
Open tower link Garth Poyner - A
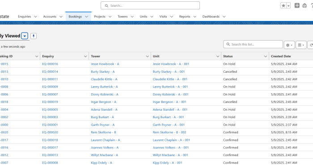102,125
